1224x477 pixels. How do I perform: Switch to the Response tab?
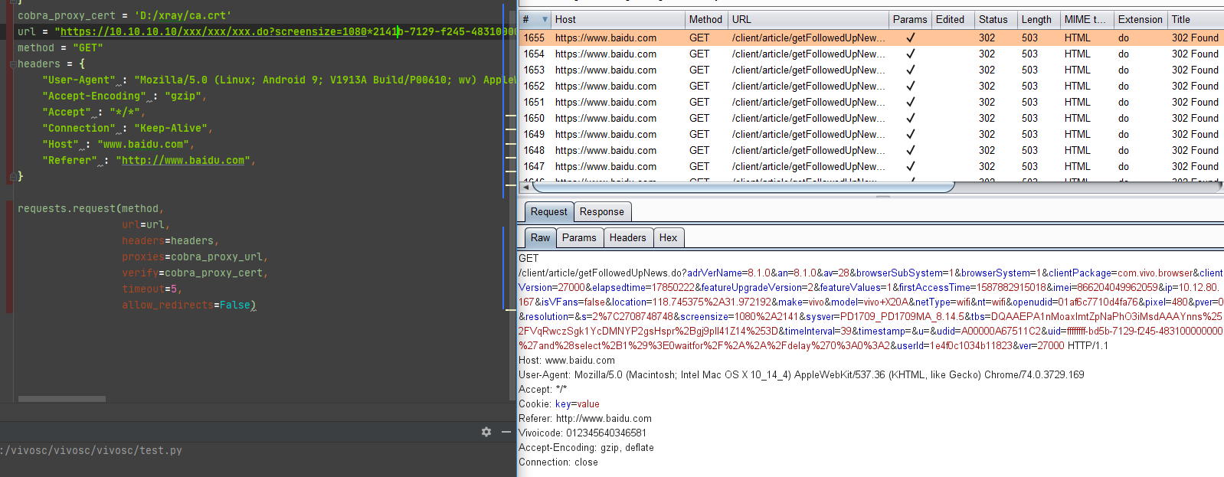(601, 212)
